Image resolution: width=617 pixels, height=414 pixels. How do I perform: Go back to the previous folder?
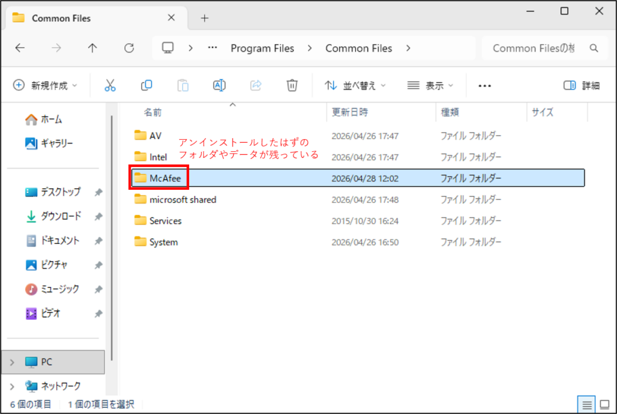pos(20,48)
